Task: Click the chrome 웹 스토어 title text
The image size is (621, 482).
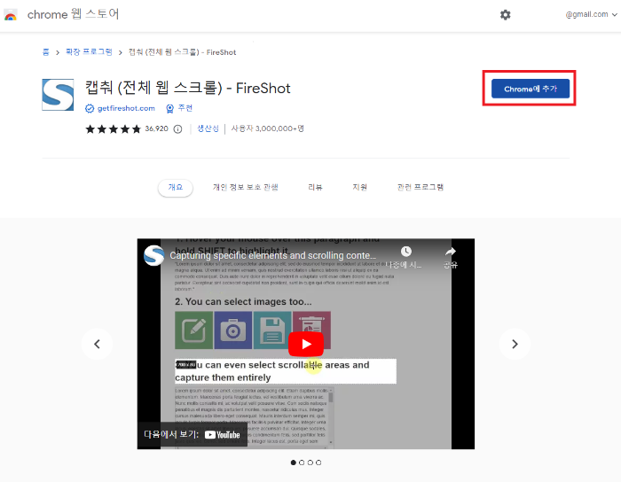Action: 74,14
